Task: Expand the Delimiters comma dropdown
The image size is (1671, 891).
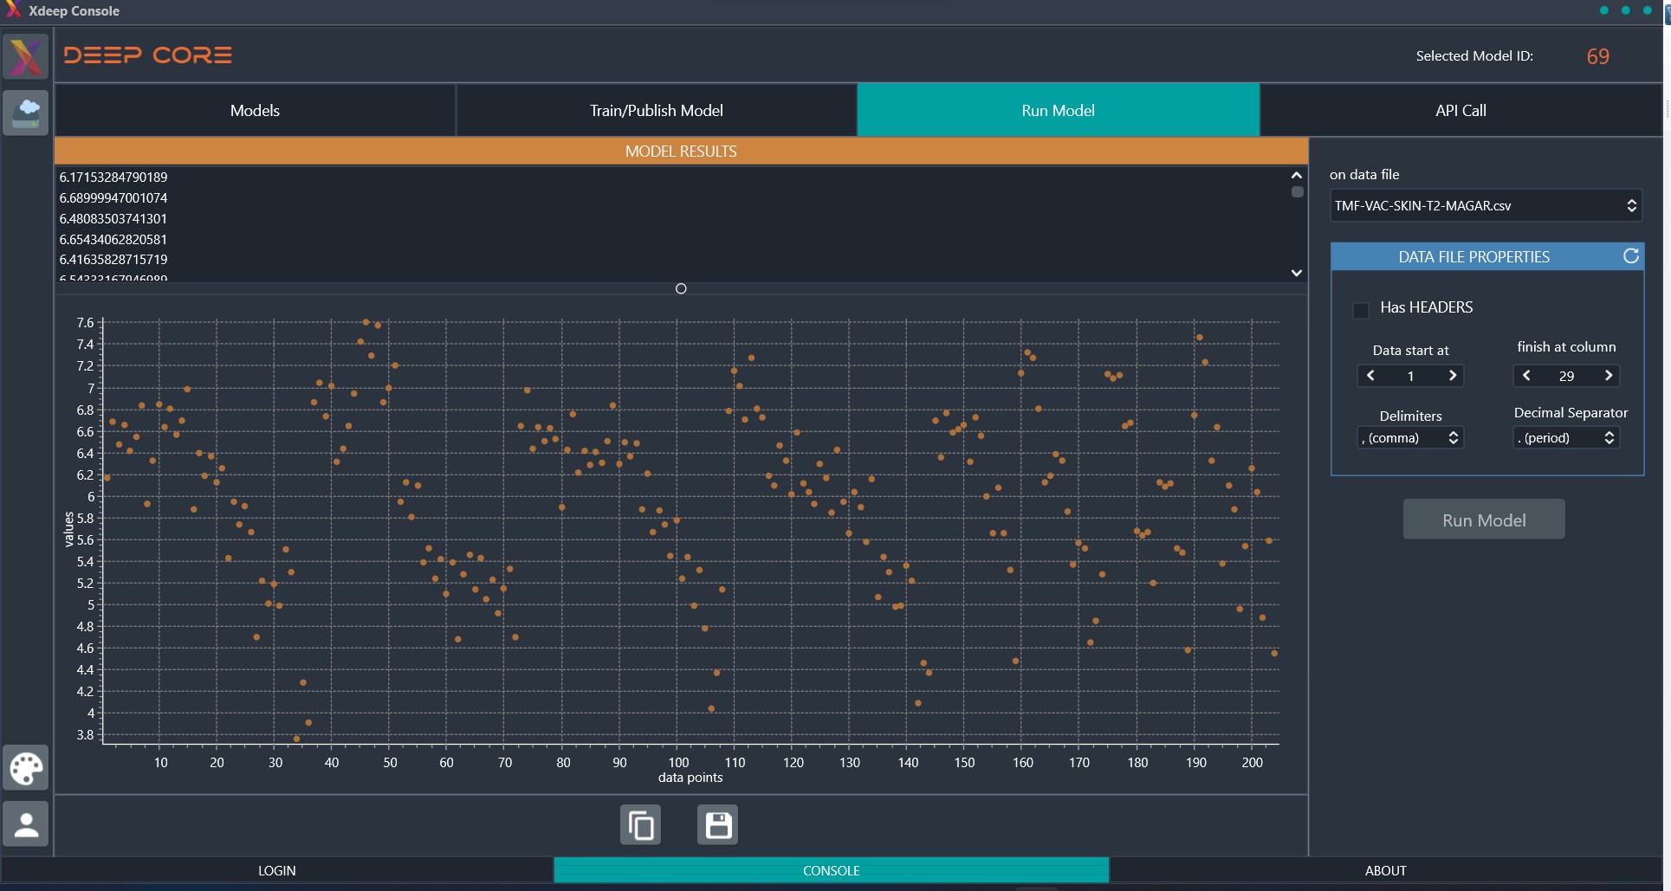Action: click(1410, 438)
